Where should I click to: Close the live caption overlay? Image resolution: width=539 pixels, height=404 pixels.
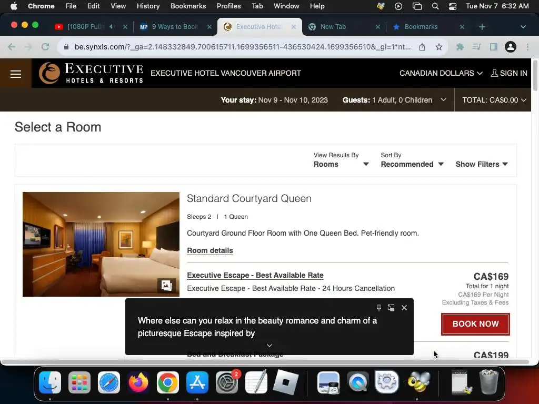click(404, 307)
